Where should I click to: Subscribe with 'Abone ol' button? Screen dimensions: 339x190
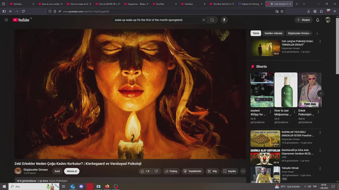click(x=72, y=171)
